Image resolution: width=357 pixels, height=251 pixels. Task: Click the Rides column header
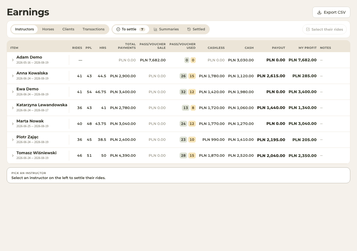(77, 48)
